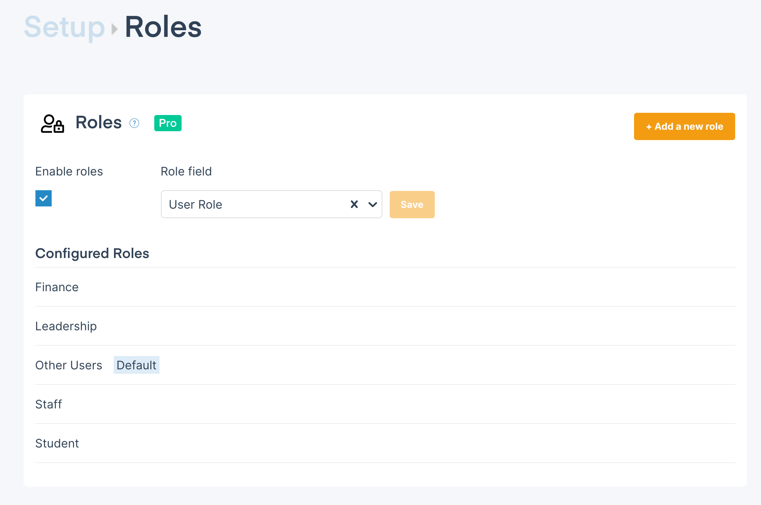761x505 pixels.
Task: Click the Configured Roles heading
Action: coord(92,254)
